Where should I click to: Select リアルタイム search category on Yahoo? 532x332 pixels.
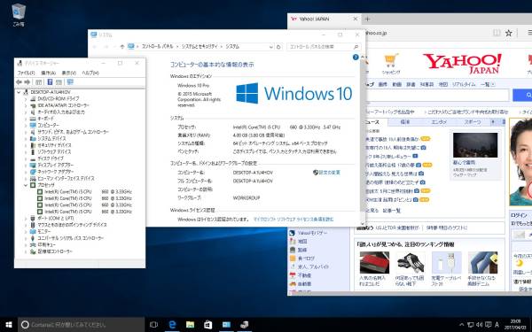click(464, 84)
